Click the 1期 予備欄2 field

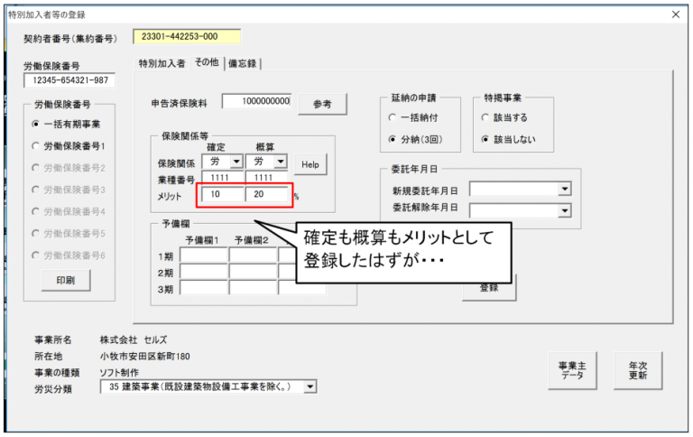pos(253,256)
